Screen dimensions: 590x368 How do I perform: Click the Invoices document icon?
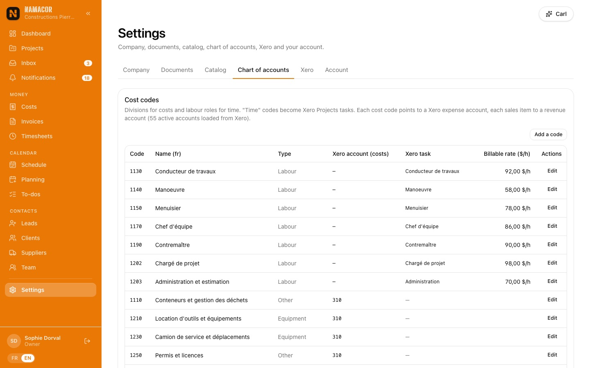[13, 121]
